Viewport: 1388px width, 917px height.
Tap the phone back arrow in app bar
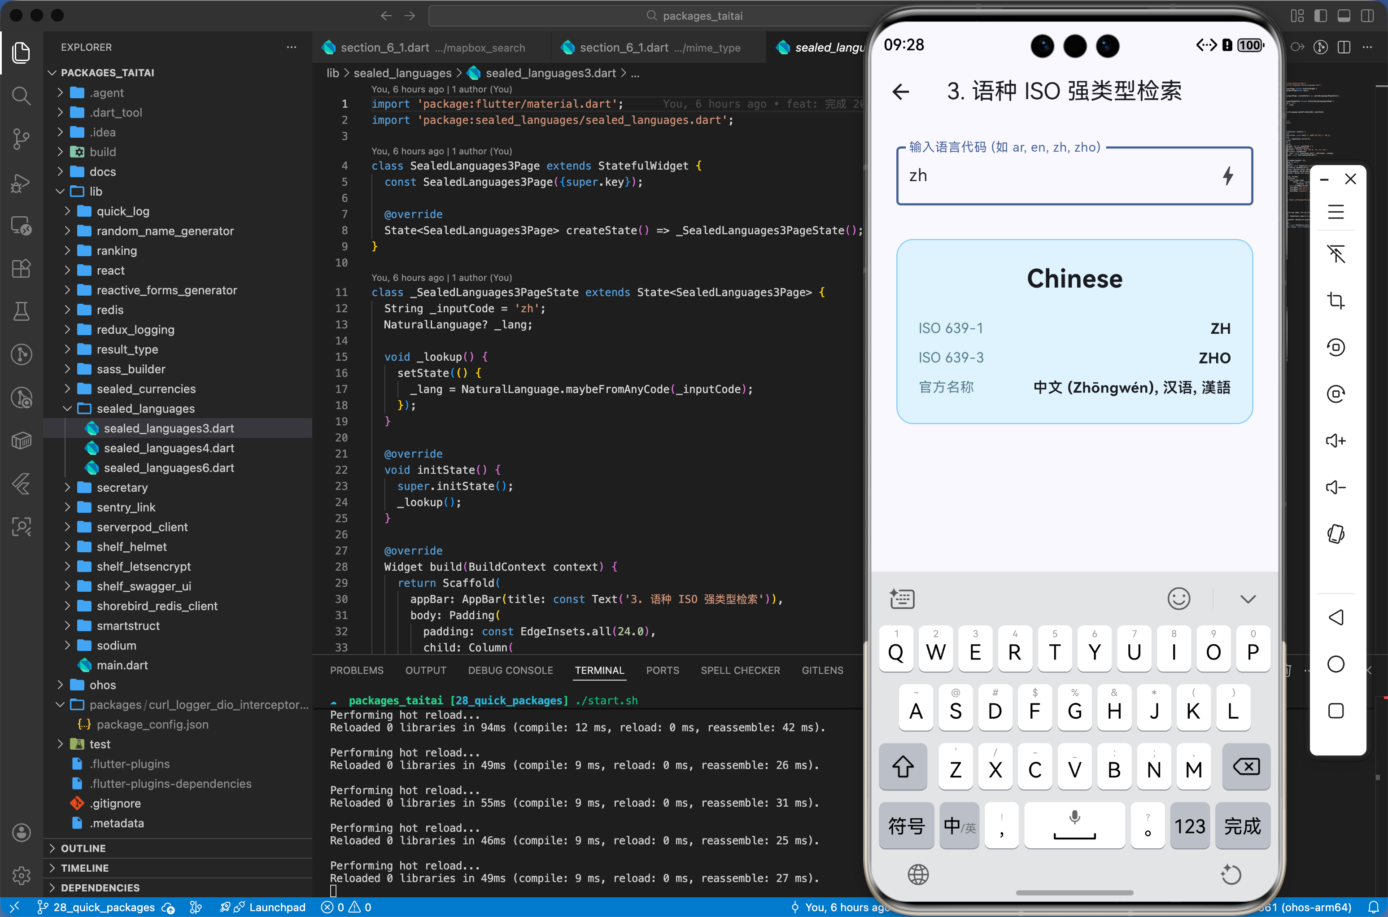tap(901, 92)
